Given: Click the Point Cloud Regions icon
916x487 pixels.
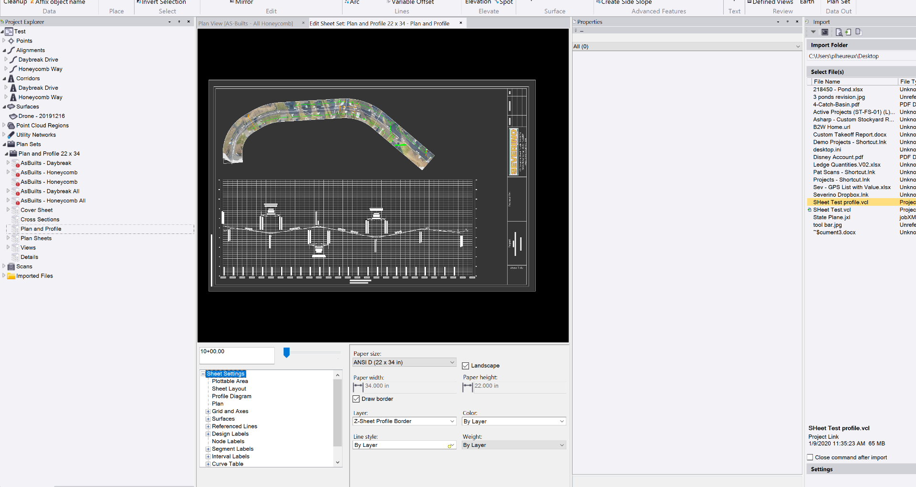Looking at the screenshot, I should pyautogui.click(x=11, y=126).
